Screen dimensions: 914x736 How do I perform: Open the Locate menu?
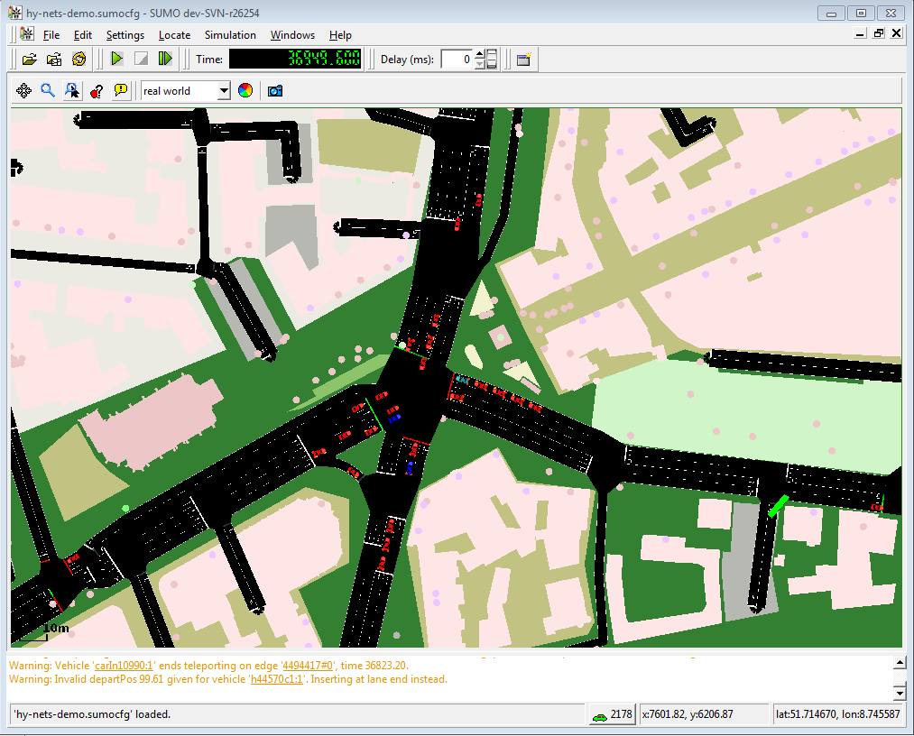[x=174, y=35]
